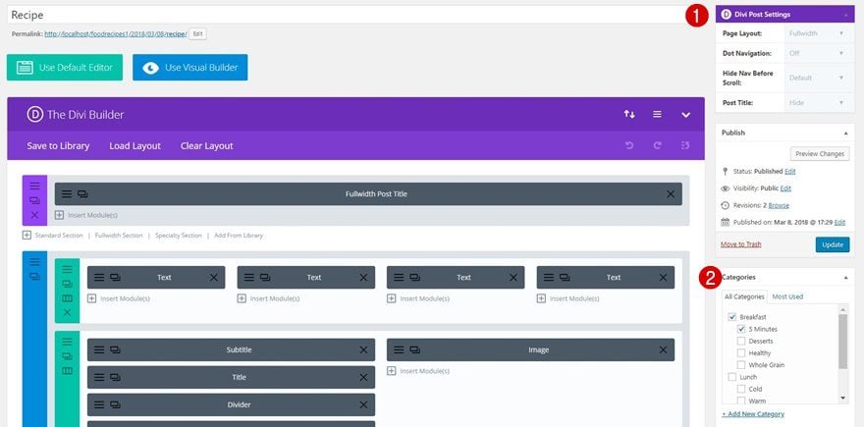Insert module under the Image module
This screenshot has width=864, height=427.
point(418,371)
